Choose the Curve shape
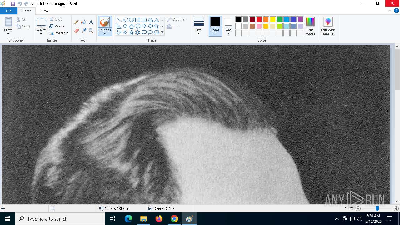 click(125, 20)
